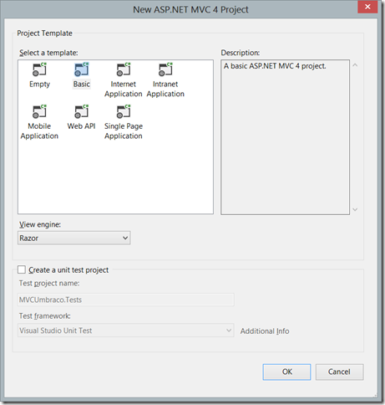Select the Basic template icon
Viewport: 385px width, 405px height.
pyautogui.click(x=82, y=69)
